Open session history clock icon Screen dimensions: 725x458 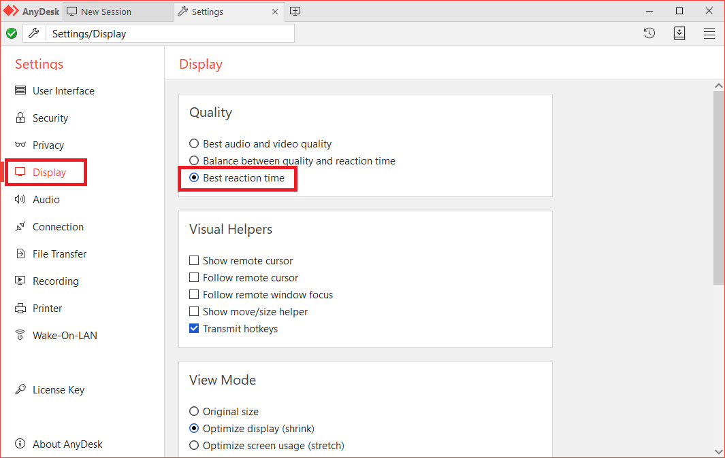(649, 33)
